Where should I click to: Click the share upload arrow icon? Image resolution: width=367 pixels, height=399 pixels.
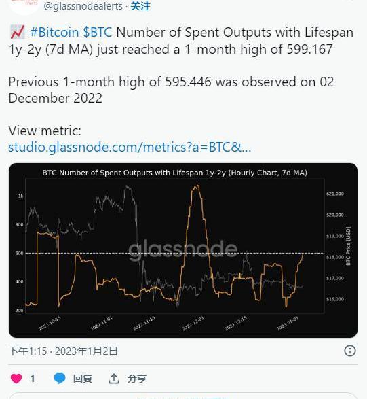pyautogui.click(x=114, y=379)
